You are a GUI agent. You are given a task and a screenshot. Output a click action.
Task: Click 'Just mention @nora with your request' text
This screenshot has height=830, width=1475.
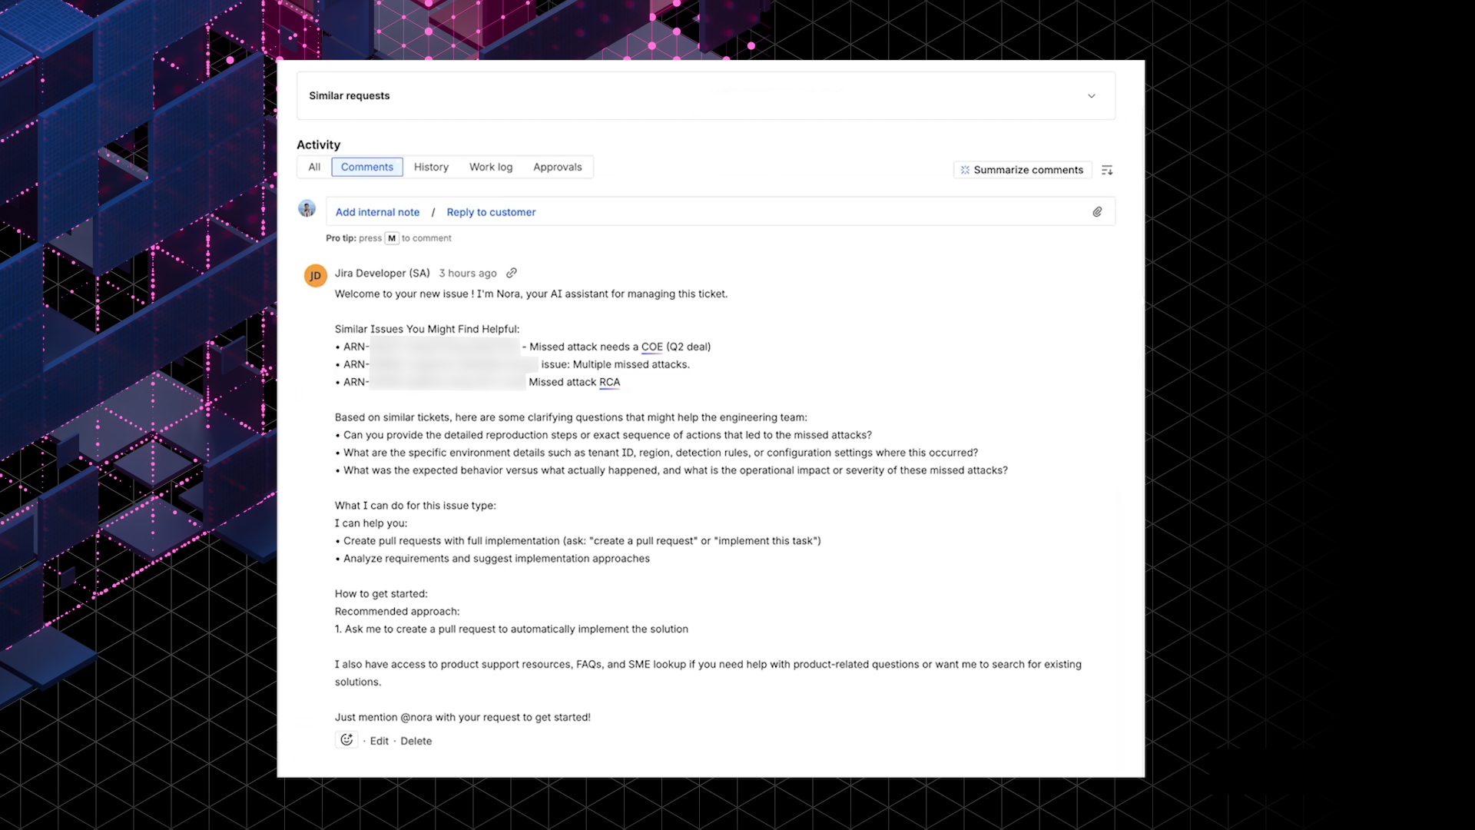[462, 717]
